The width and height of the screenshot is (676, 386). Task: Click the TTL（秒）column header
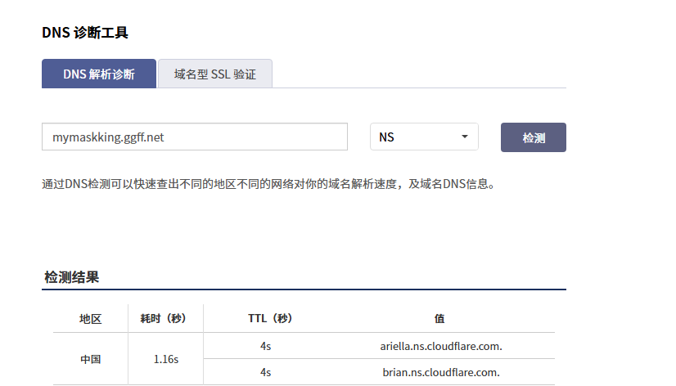[x=270, y=319]
